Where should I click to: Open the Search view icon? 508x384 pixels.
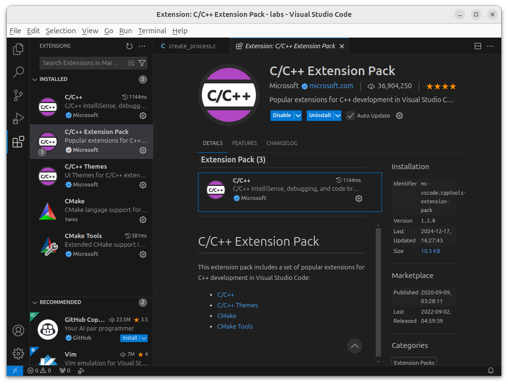click(x=18, y=72)
